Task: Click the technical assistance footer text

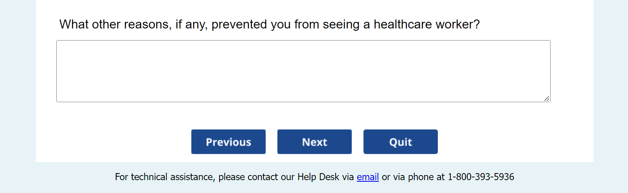Action: (235, 177)
